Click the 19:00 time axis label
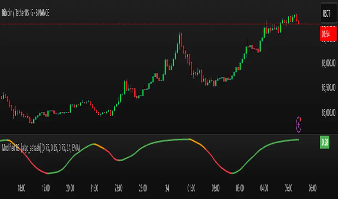This screenshot has width=338, height=199. tap(46, 188)
